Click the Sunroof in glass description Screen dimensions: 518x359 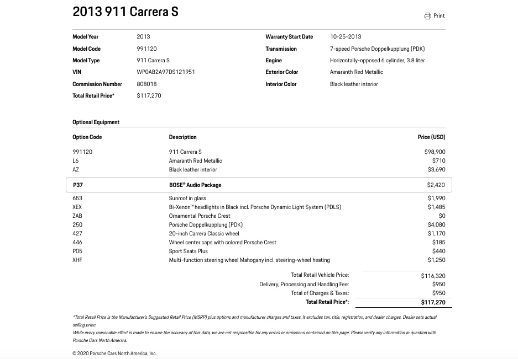[x=187, y=198]
